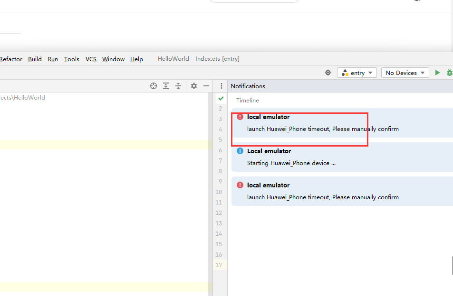The image size is (453, 296).
Task: Click red error icon of last notification
Action: click(240, 185)
